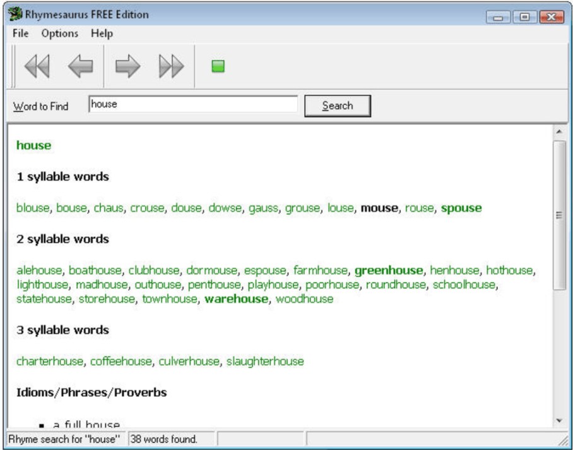This screenshot has height=450, width=573.
Task: Open the rhyme word 'chaus'
Action: pyautogui.click(x=109, y=208)
